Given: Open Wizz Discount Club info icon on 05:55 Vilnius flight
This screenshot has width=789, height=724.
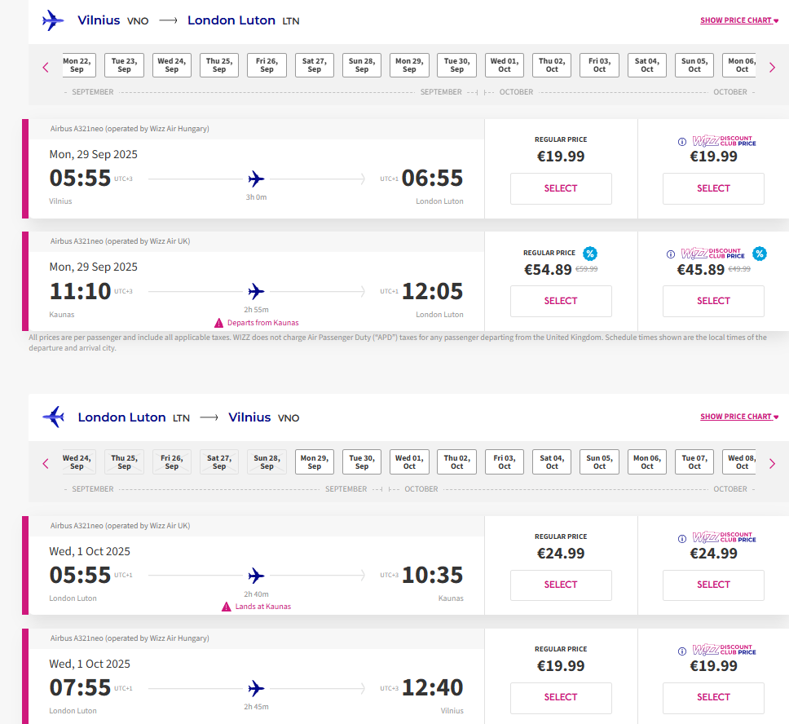Looking at the screenshot, I should (x=682, y=142).
